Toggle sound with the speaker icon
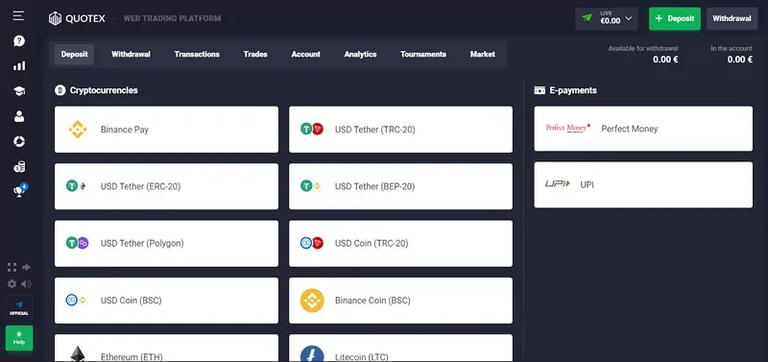The width and height of the screenshot is (768, 362). pyautogui.click(x=27, y=283)
